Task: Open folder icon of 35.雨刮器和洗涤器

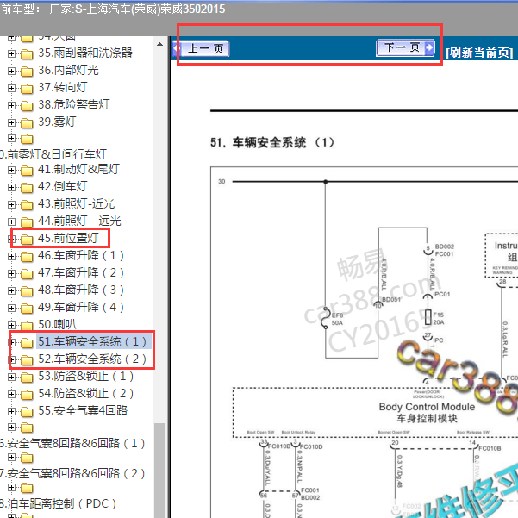Action: 27,53
